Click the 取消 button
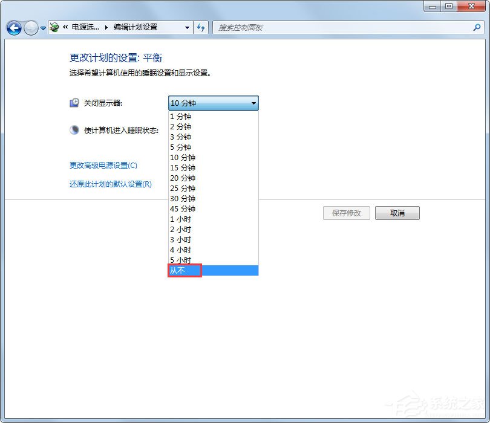 (397, 213)
